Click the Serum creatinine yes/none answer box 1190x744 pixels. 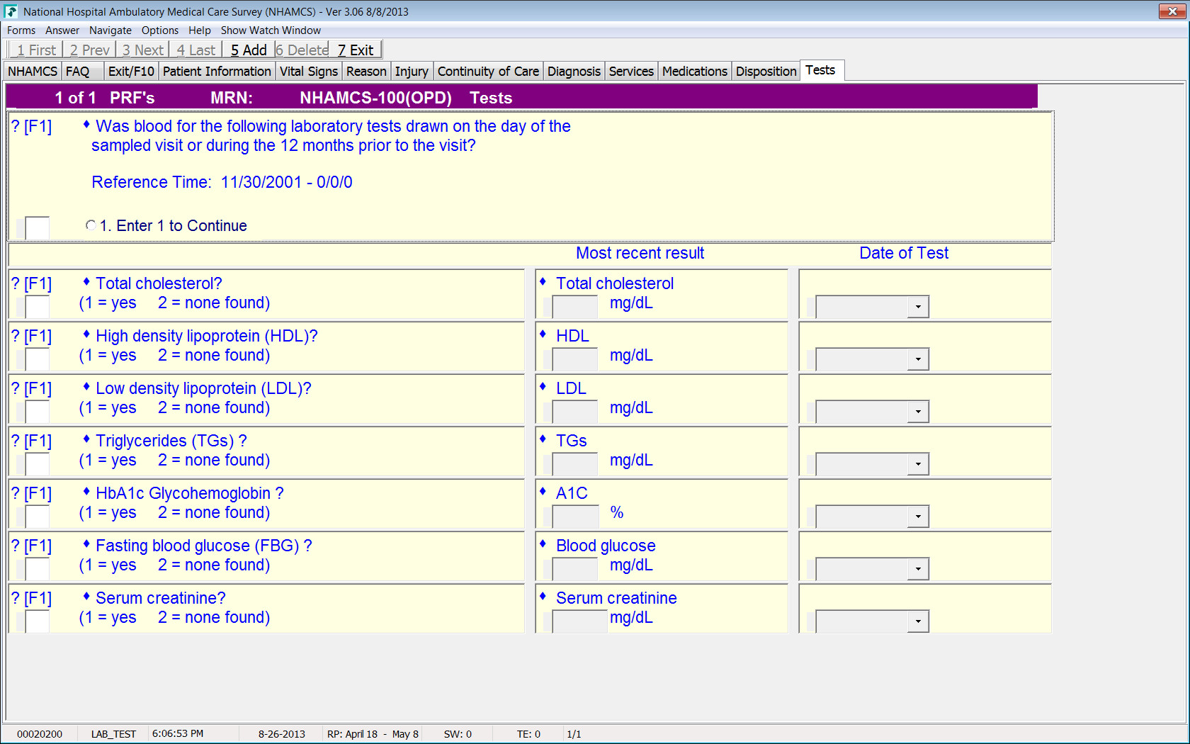37,621
